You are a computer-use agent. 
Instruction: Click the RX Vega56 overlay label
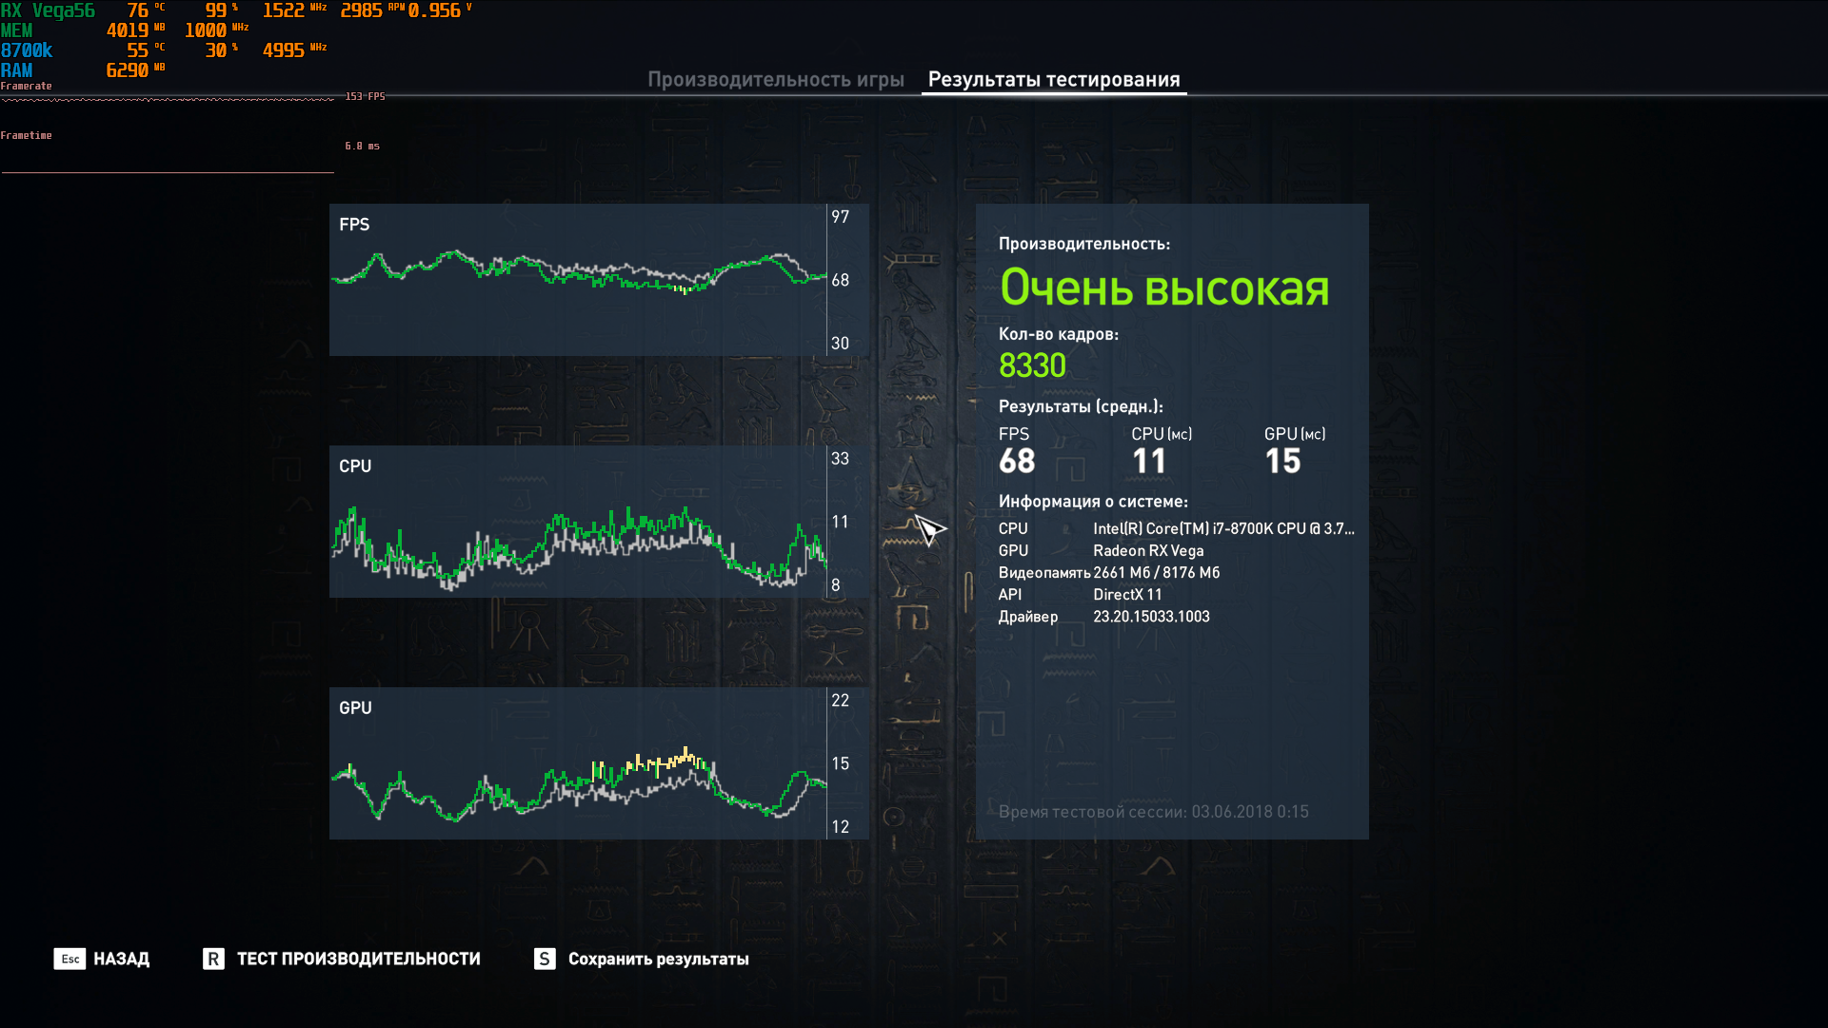click(48, 10)
